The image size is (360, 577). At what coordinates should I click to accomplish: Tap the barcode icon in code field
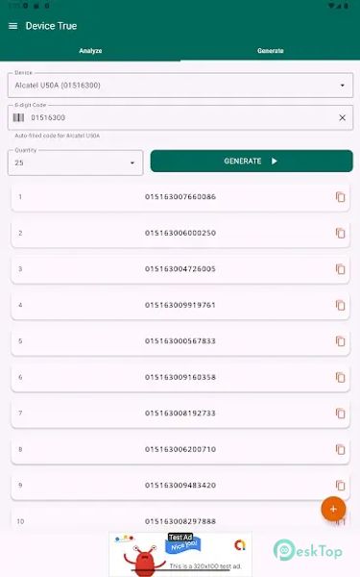(x=19, y=117)
